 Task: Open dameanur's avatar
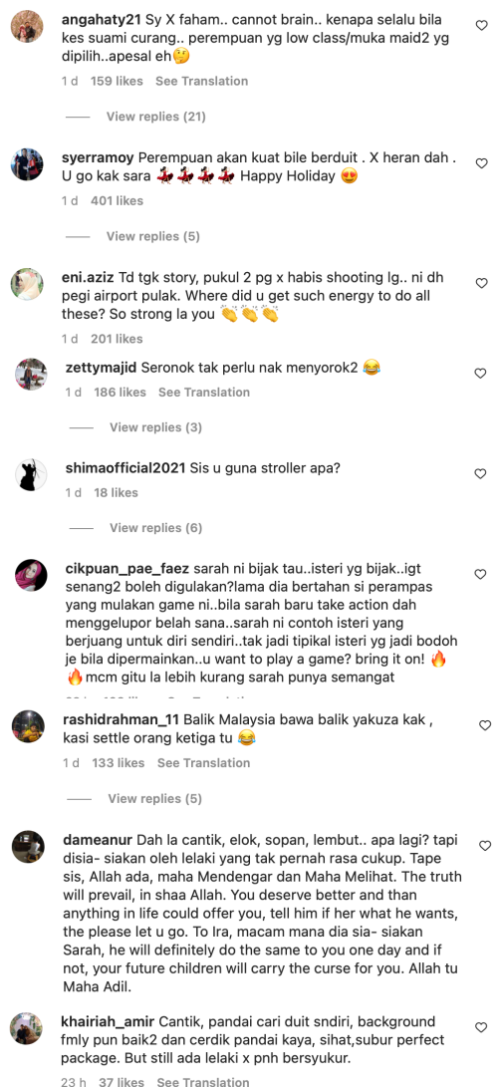(31, 847)
